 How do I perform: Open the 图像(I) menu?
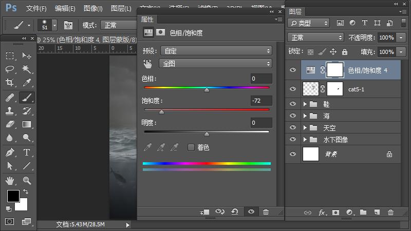coord(93,9)
